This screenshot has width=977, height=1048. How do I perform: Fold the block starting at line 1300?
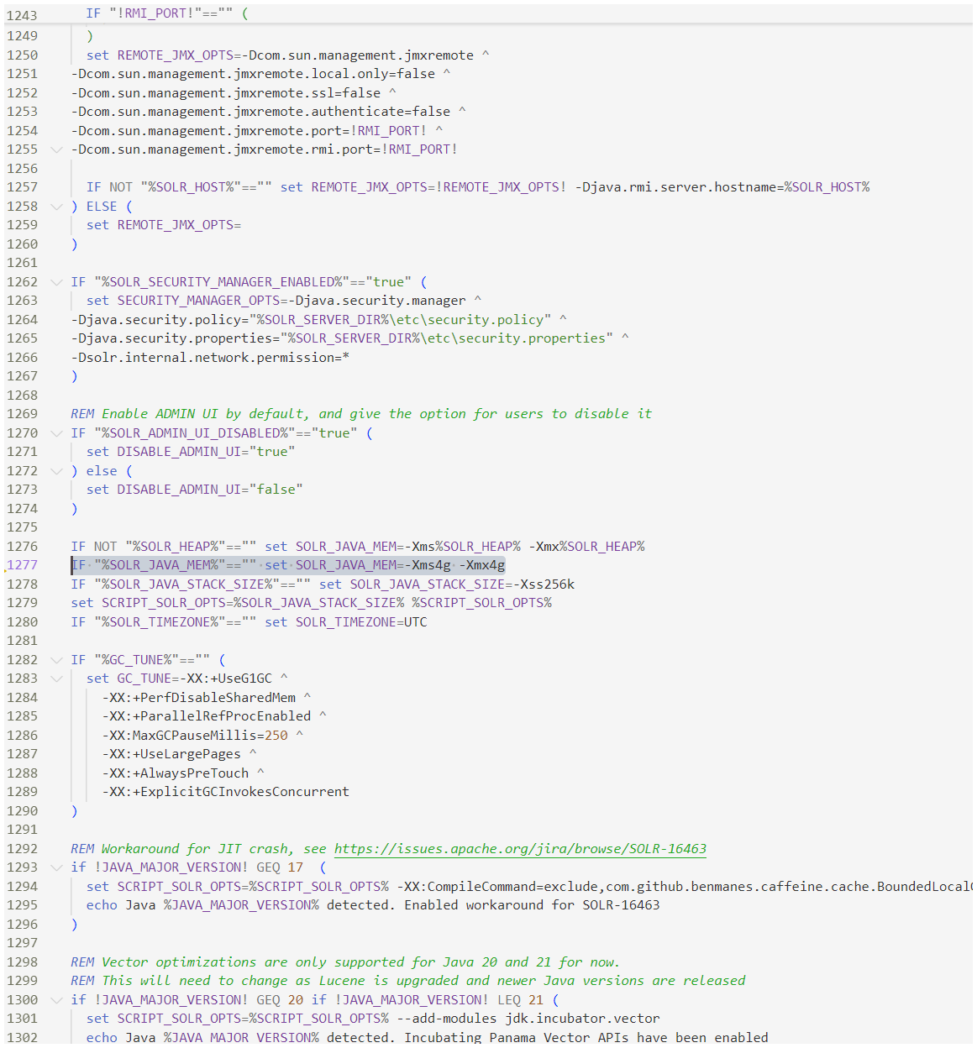tap(56, 1000)
